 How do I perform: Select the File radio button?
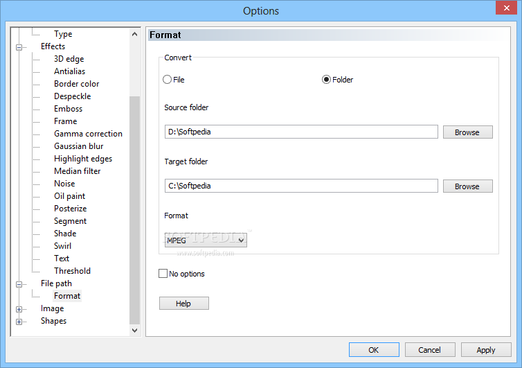click(167, 80)
